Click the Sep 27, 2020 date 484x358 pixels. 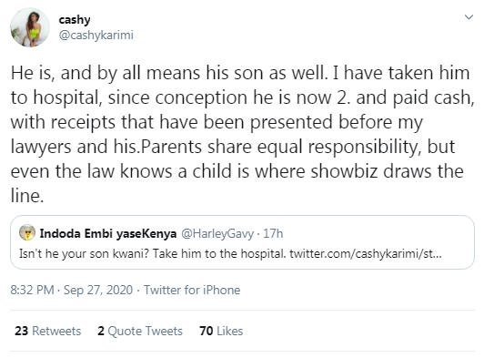[98, 290]
